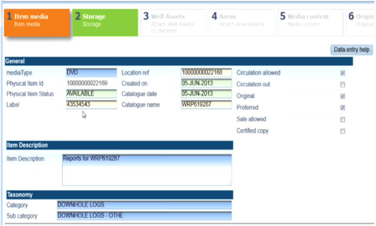This screenshot has height=226, width=376.
Task: Switch to the Storage step tab
Action: (x=105, y=23)
